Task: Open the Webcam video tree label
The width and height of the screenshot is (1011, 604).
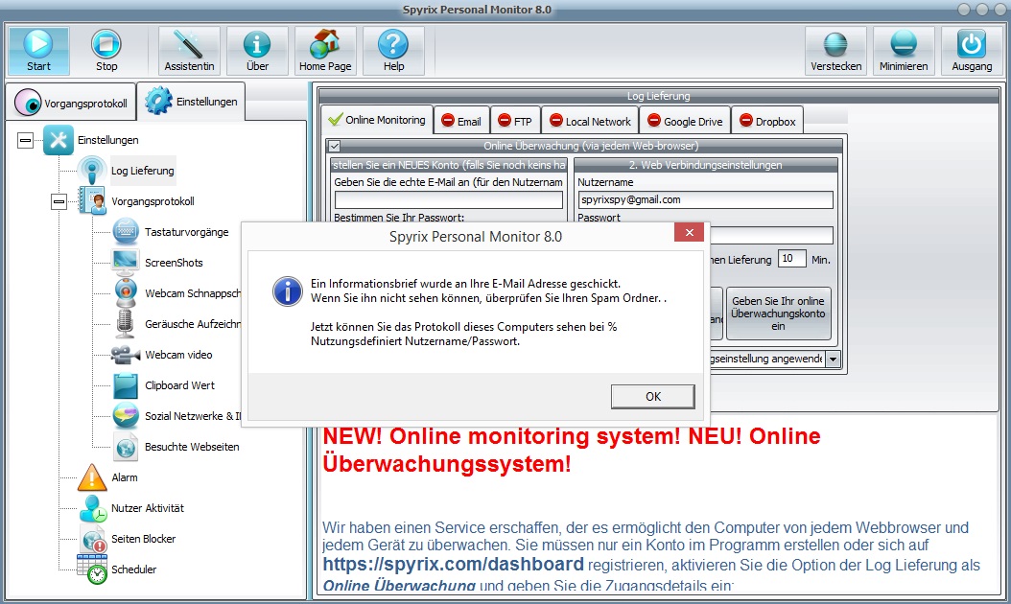Action: coord(178,355)
